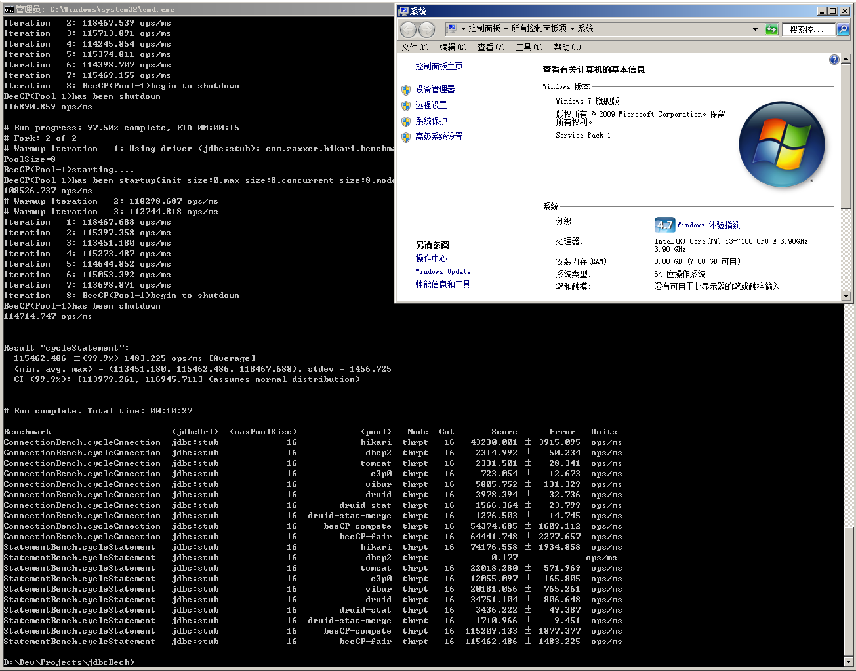Click the shield icon beside 系统保护
The height and width of the screenshot is (671, 856).
(407, 121)
